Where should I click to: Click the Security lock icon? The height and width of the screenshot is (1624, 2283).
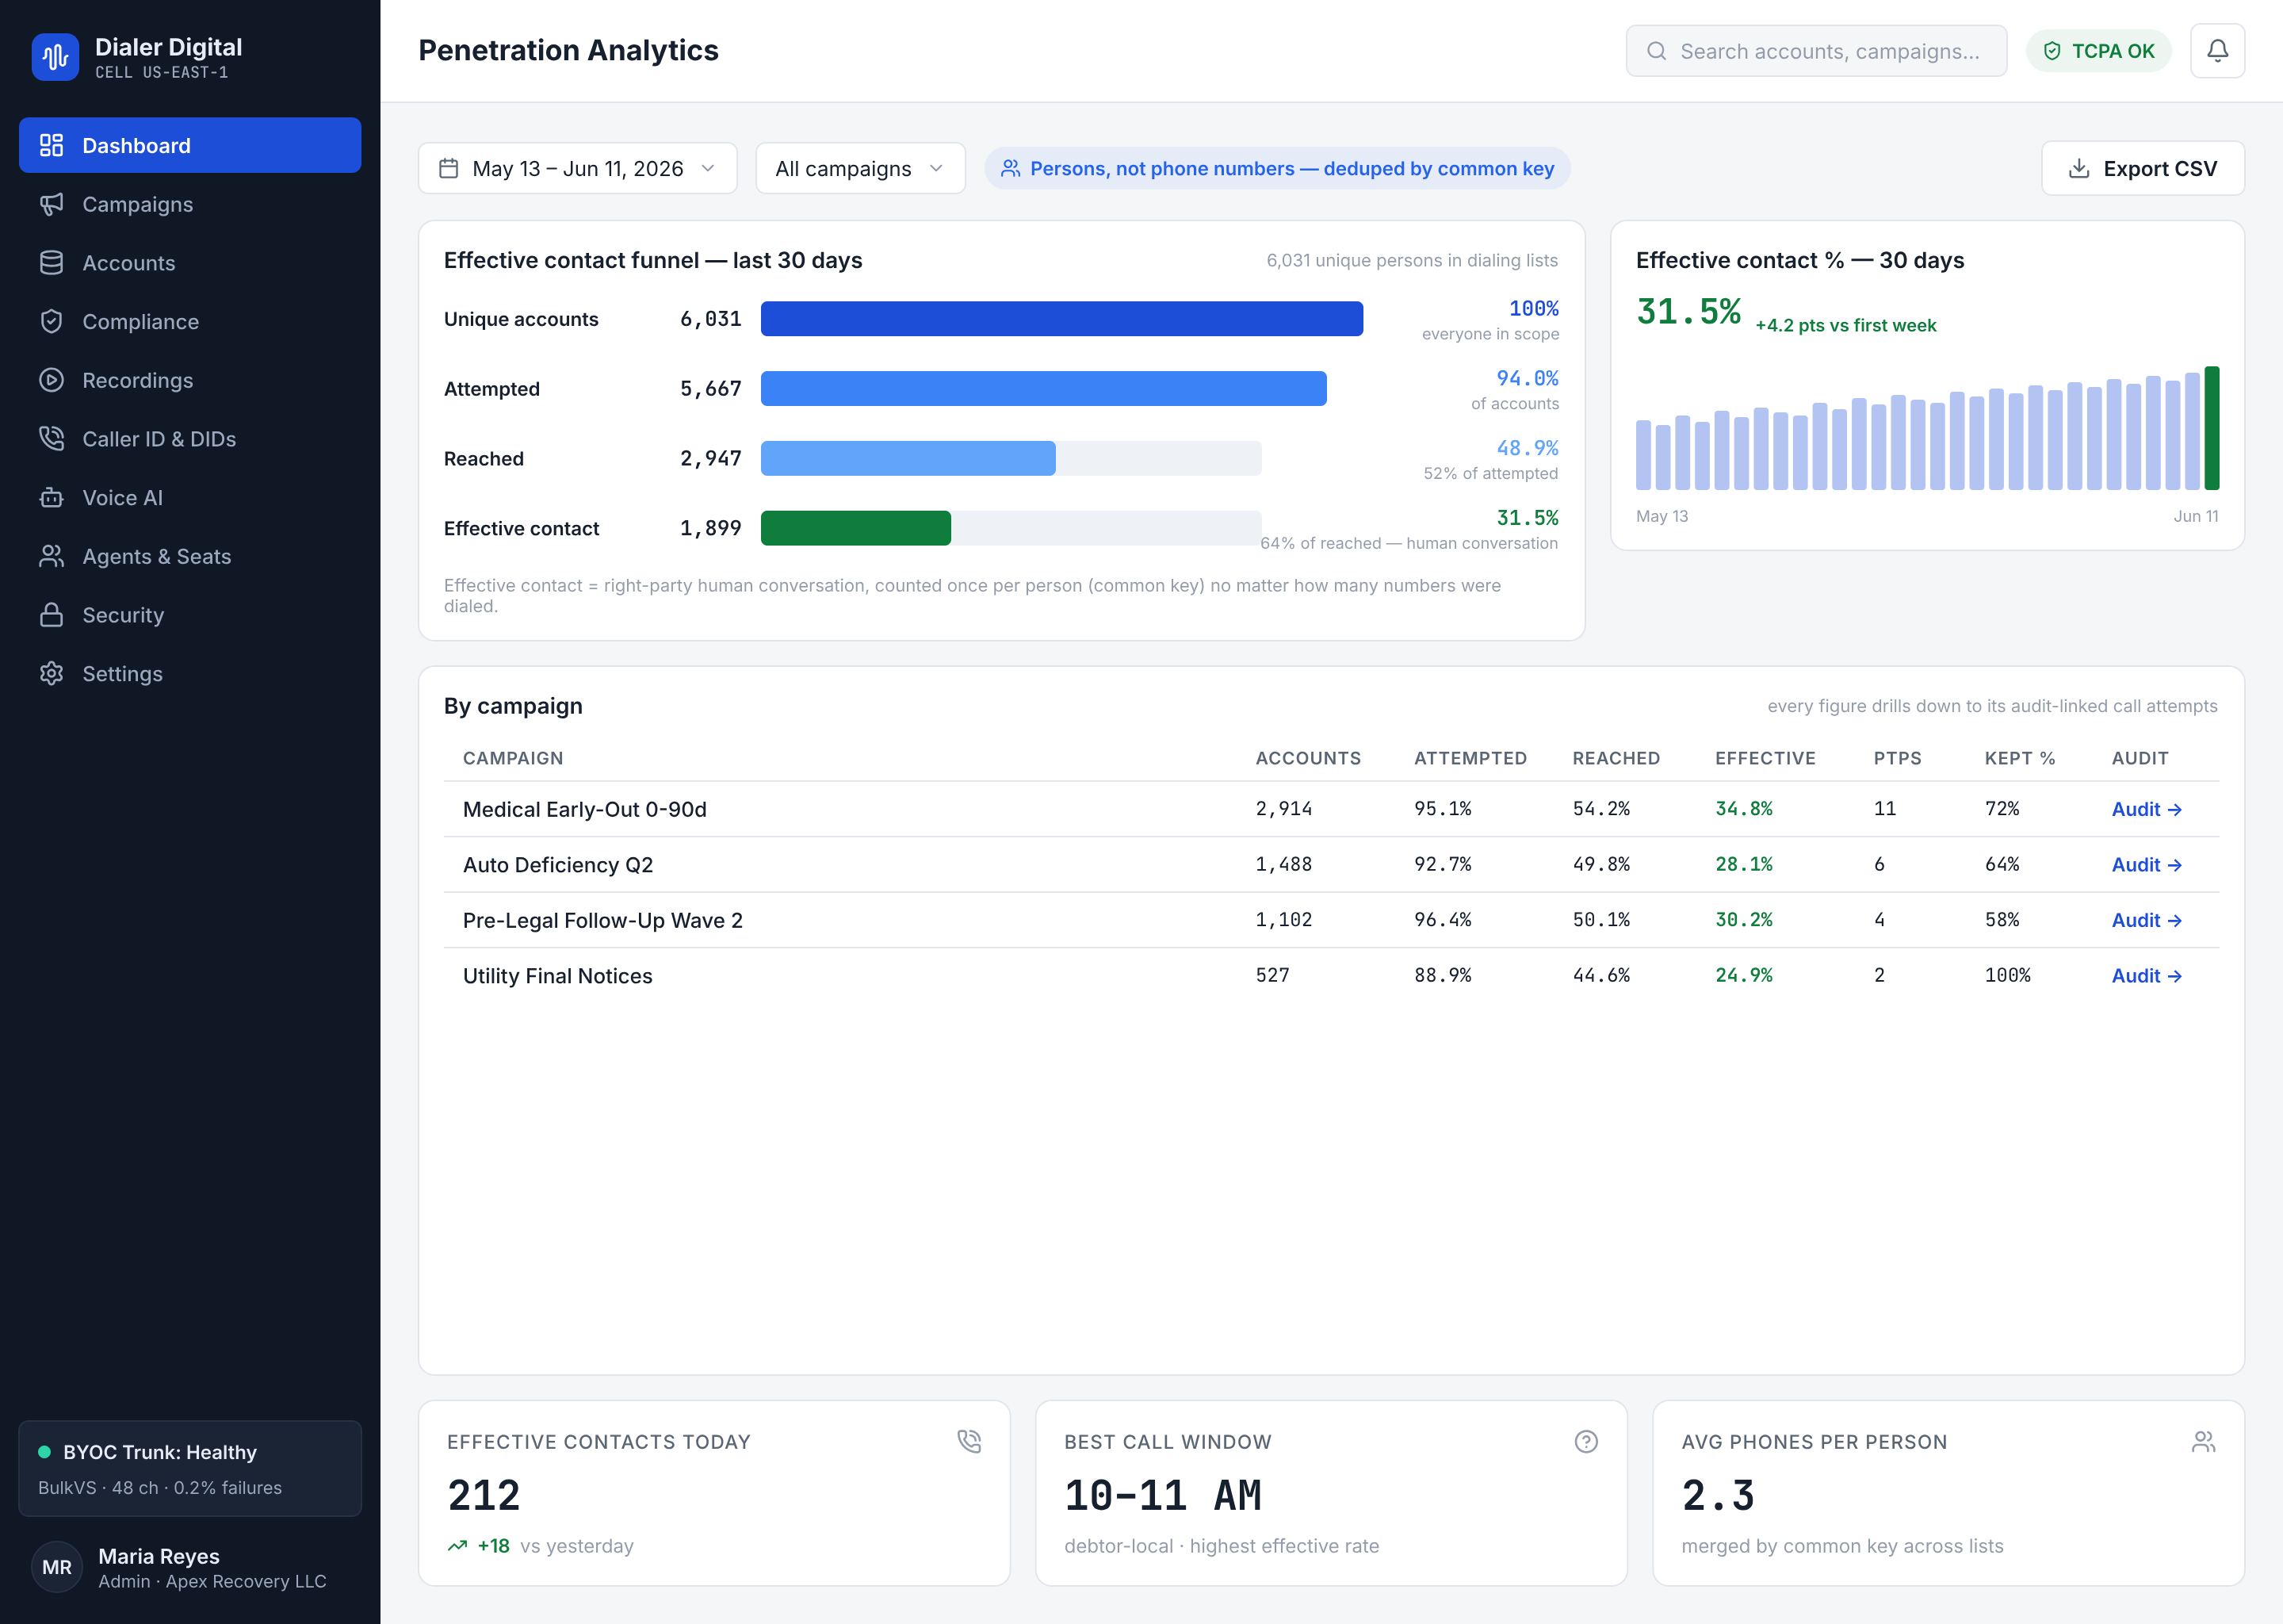pyautogui.click(x=51, y=615)
